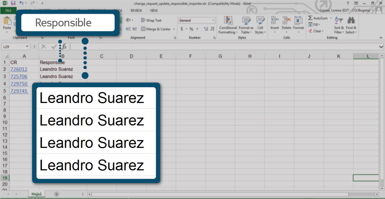The width and height of the screenshot is (385, 199).
Task: Add new sheet with plus button
Action: (57, 194)
